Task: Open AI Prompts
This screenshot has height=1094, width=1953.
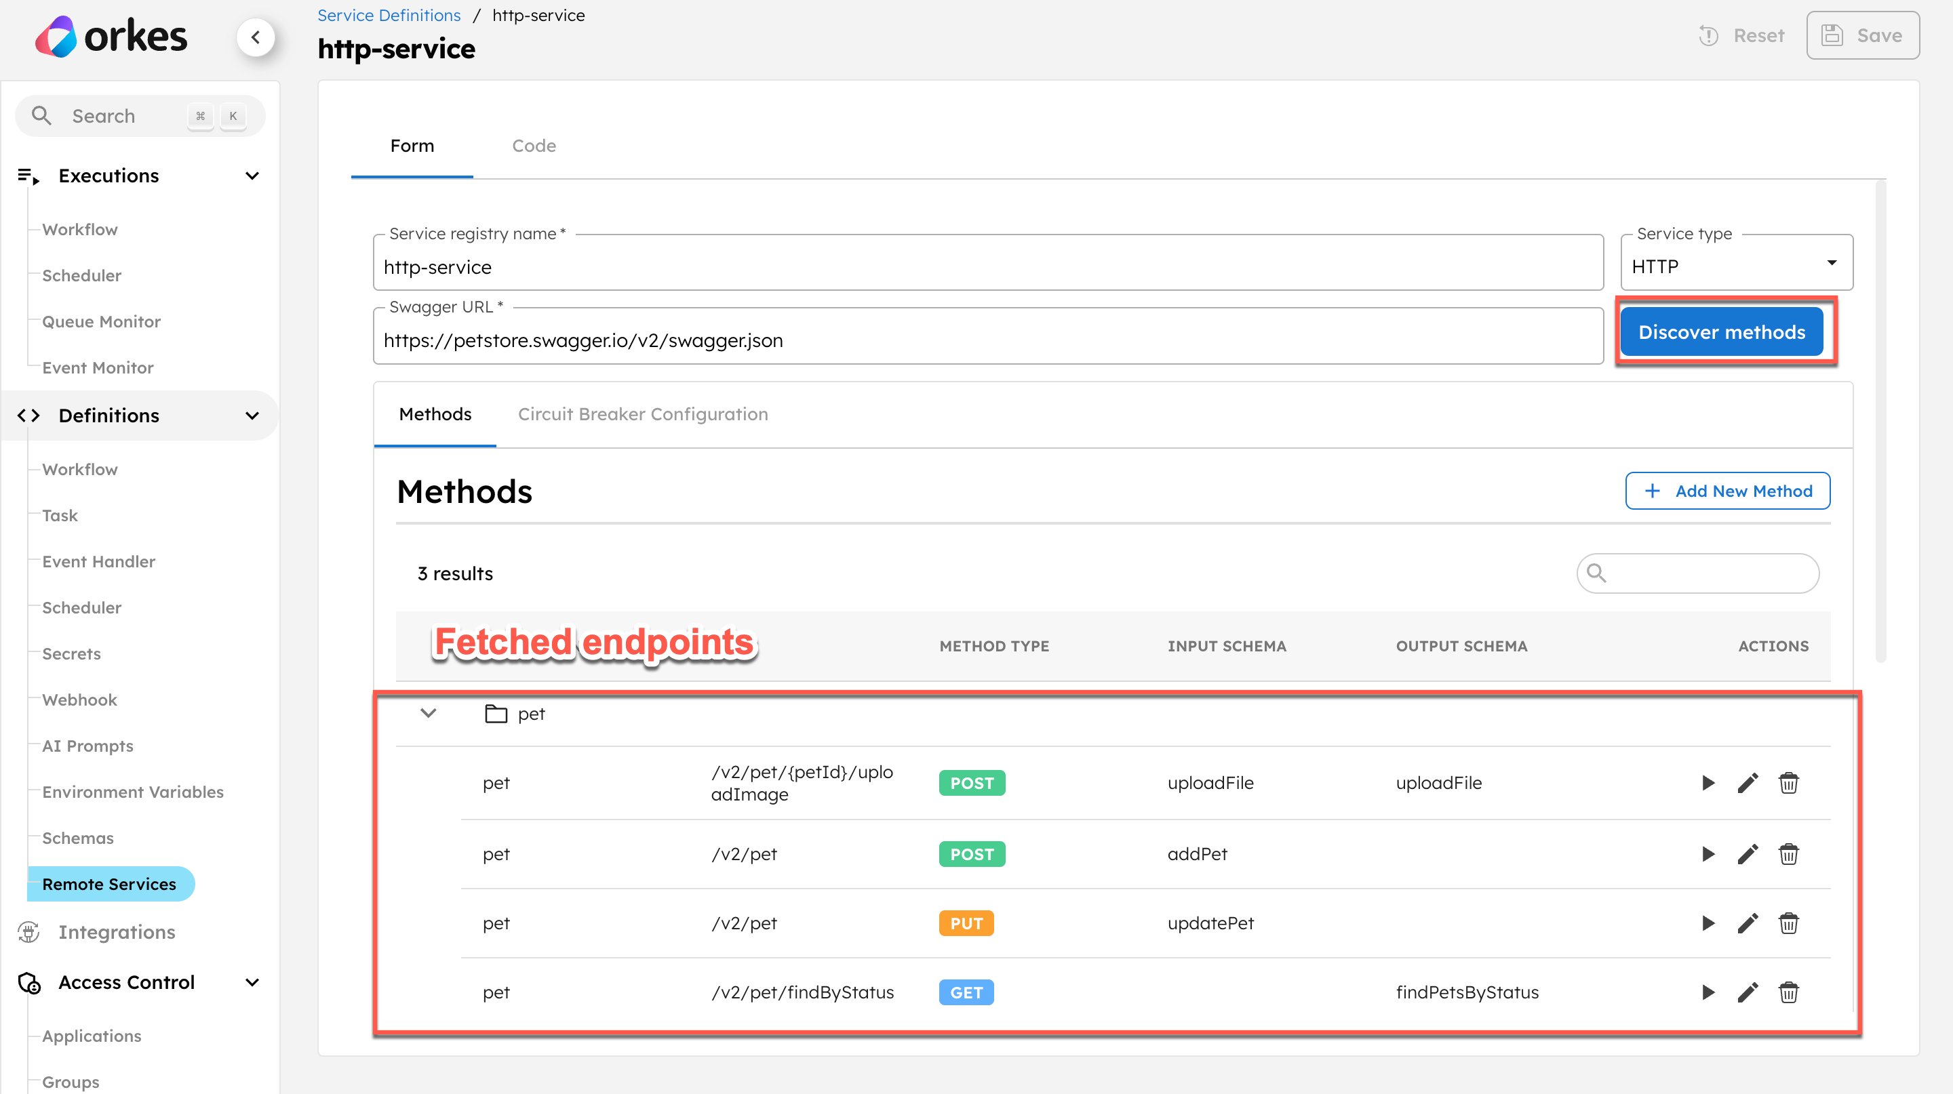Action: coord(87,746)
